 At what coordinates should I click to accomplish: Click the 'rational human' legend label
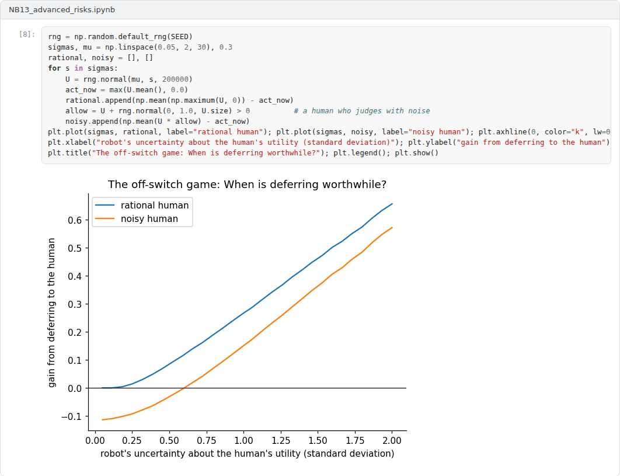(x=155, y=206)
